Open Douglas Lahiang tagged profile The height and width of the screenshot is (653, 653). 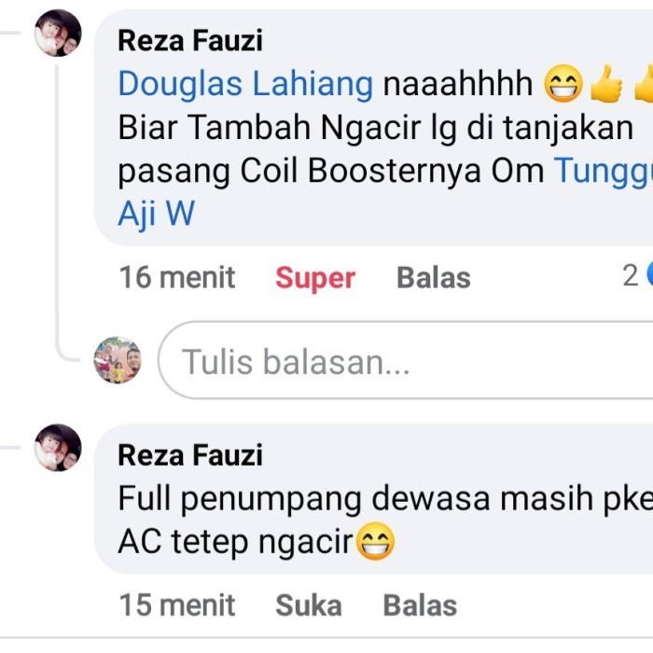click(x=245, y=84)
